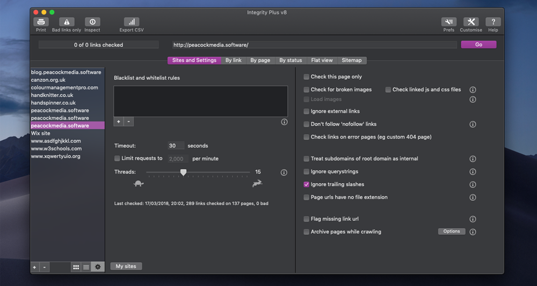The width and height of the screenshot is (537, 286).
Task: Open the Customise toolbar icon
Action: pos(471,22)
